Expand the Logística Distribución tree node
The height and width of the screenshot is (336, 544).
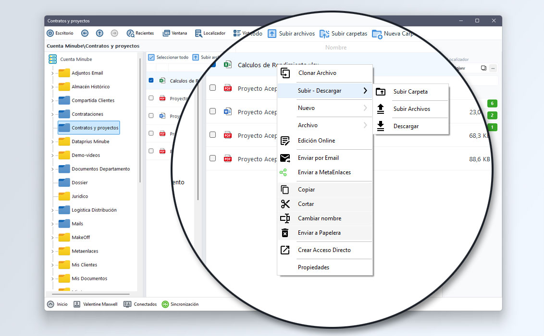[52, 210]
